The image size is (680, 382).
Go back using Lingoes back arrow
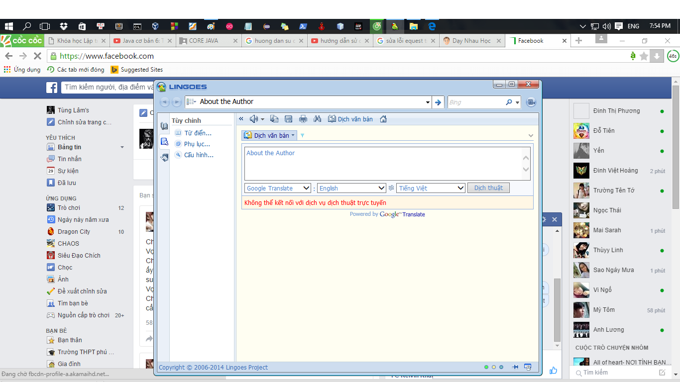pyautogui.click(x=165, y=102)
